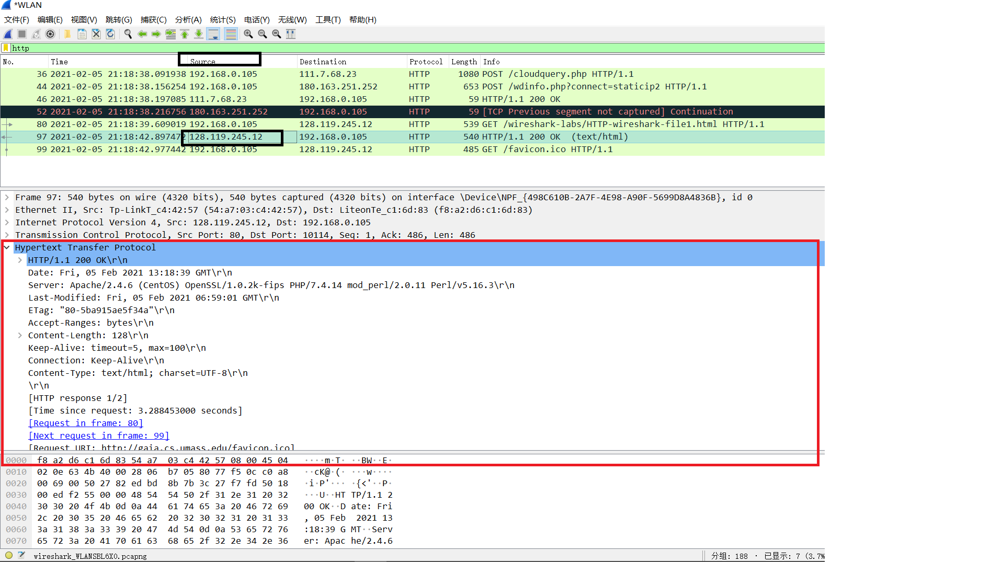Sort packets by Protocol column
The image size is (1001, 562).
[x=428, y=62]
